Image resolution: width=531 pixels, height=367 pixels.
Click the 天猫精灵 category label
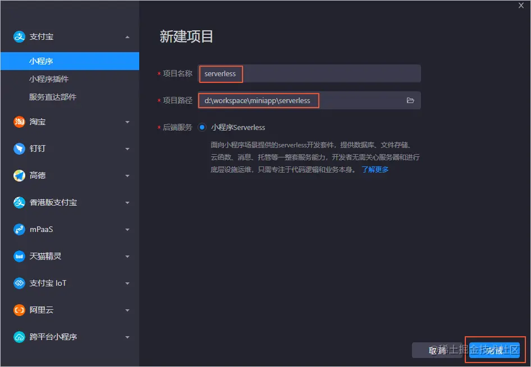click(x=45, y=256)
